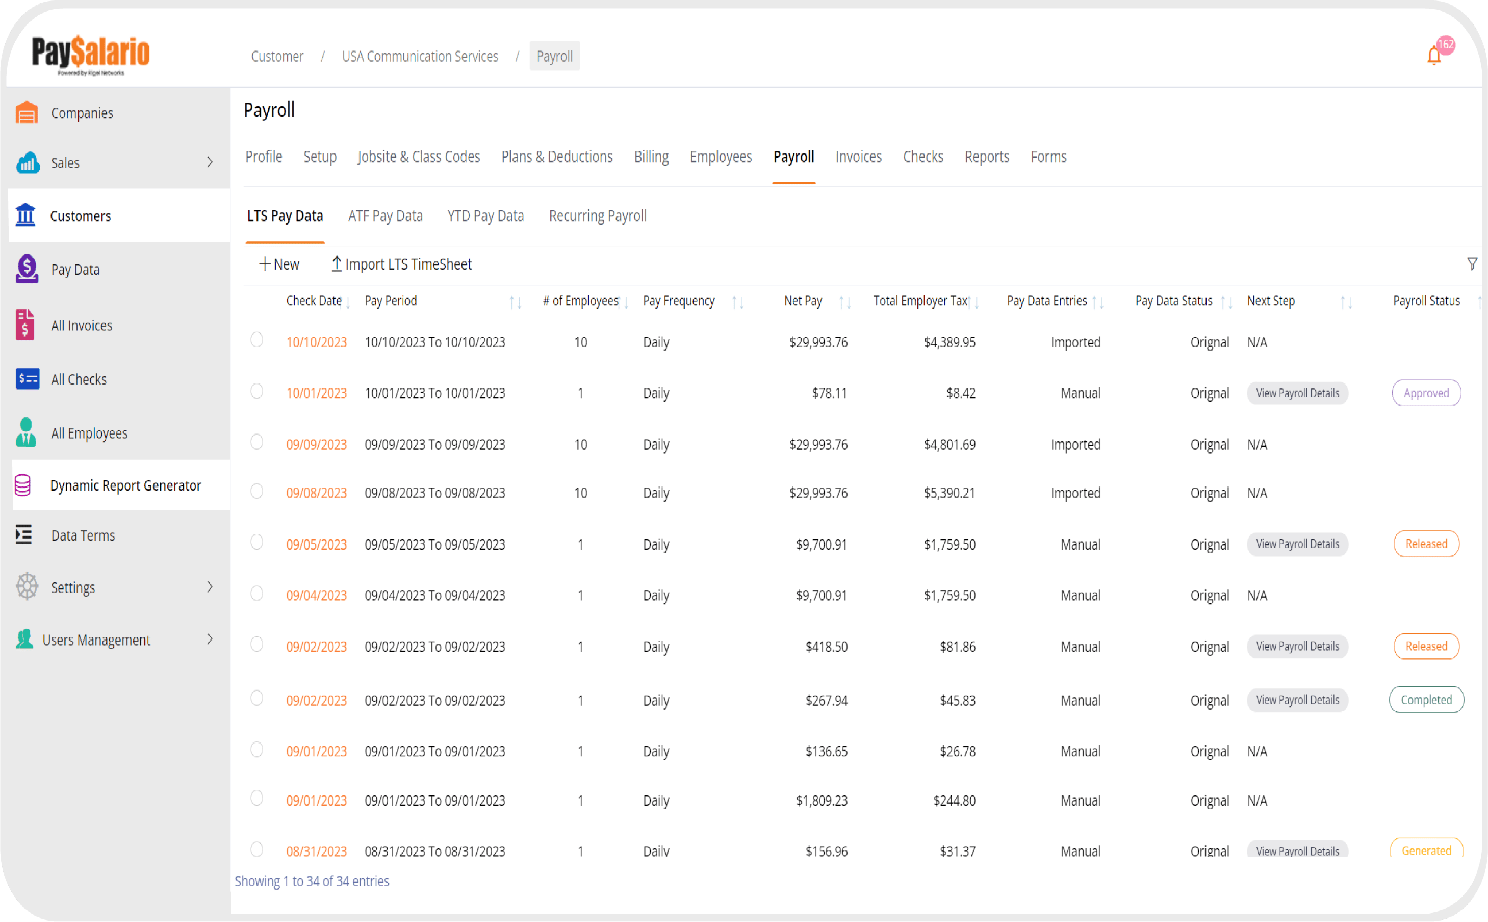The height and width of the screenshot is (922, 1488).
Task: Open the 09/09/2023 check date link
Action: coord(316,445)
